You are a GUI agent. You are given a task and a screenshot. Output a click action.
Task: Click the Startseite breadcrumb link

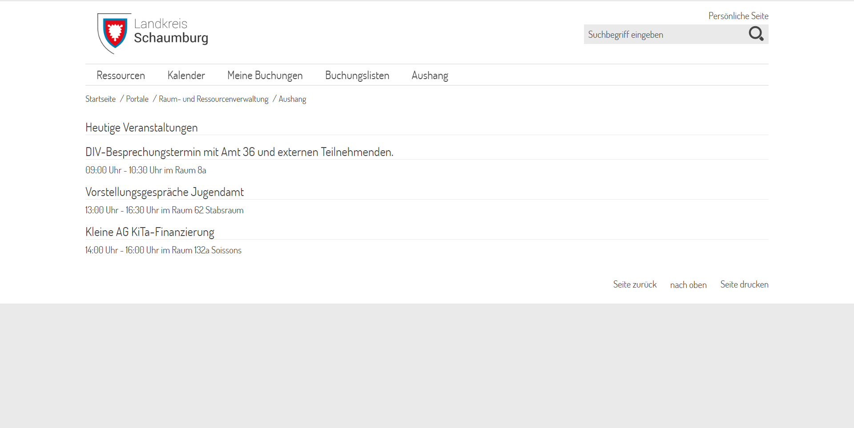pyautogui.click(x=101, y=99)
